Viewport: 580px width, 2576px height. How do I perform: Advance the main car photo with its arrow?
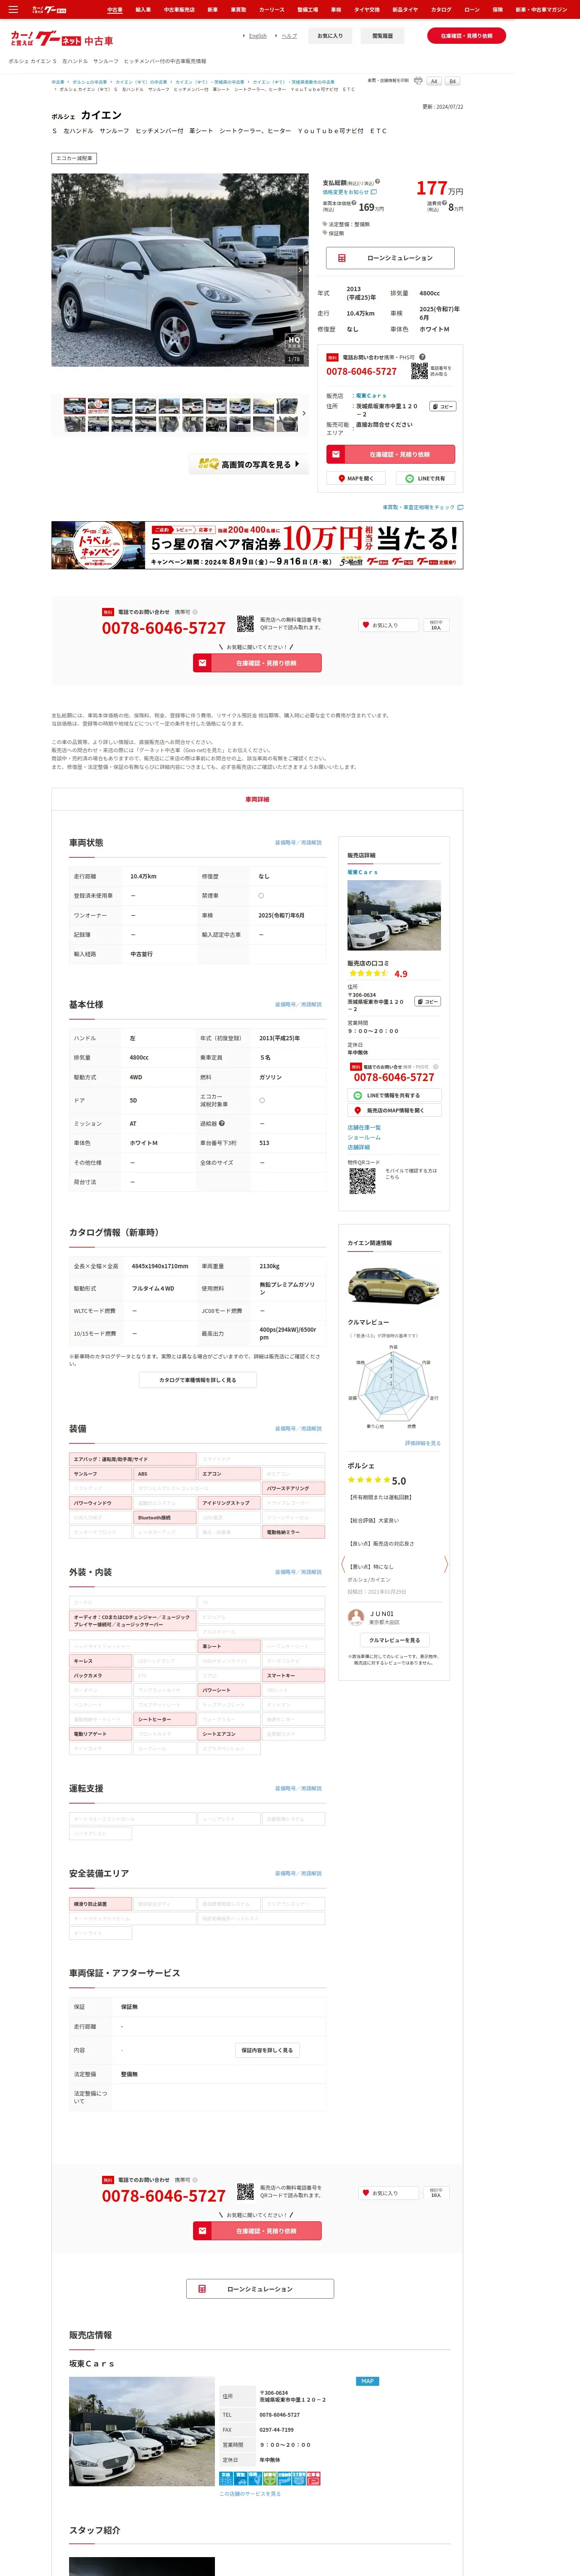tap(300, 270)
